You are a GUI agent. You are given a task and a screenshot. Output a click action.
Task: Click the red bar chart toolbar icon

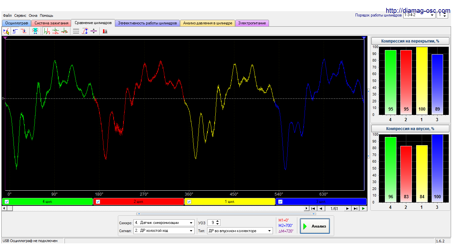[x=105, y=31]
